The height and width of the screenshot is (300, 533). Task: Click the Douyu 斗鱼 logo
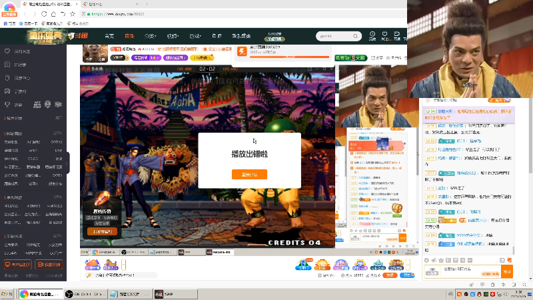tap(78, 36)
